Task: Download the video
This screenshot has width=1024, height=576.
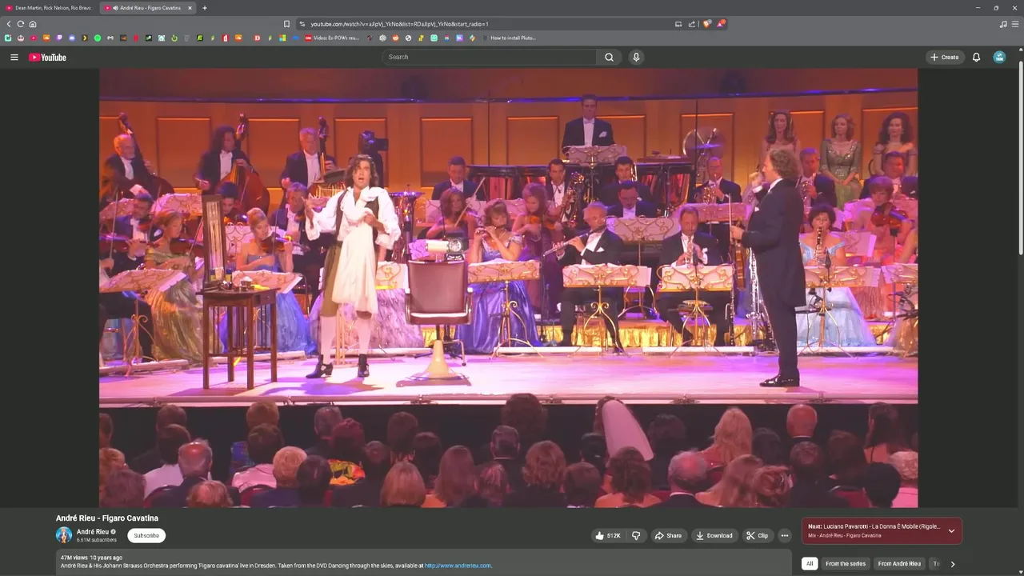Action: click(714, 535)
